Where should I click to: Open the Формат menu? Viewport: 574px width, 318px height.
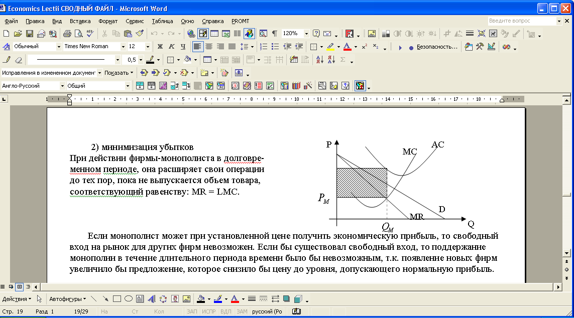(108, 21)
